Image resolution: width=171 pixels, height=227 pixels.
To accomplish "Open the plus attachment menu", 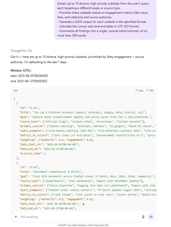I will (16, 217).
